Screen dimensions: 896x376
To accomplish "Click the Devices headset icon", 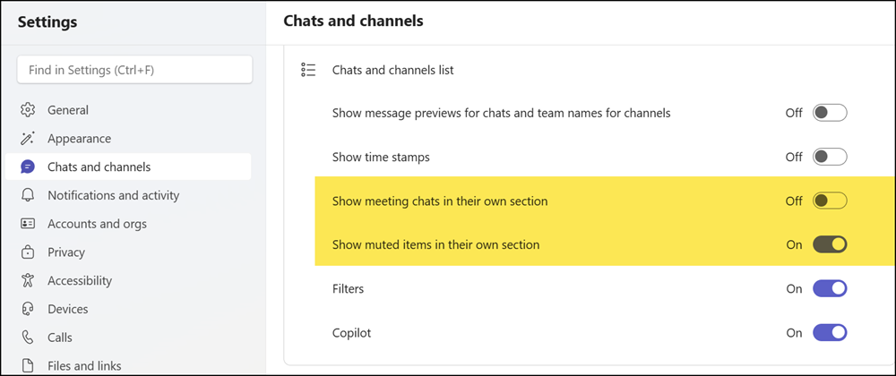I will coord(28,309).
